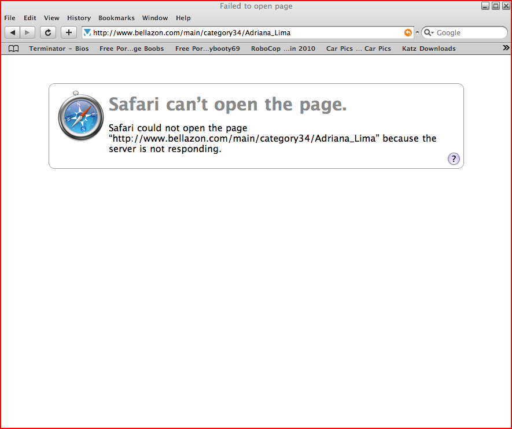Image resolution: width=512 pixels, height=429 pixels.
Task: Open the Katz Downloads bookmark
Action: click(429, 49)
